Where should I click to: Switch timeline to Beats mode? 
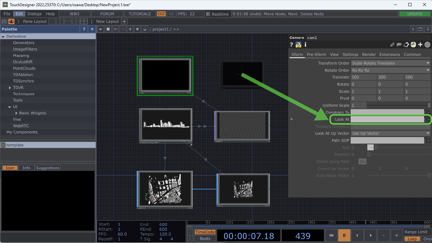[x=205, y=238]
